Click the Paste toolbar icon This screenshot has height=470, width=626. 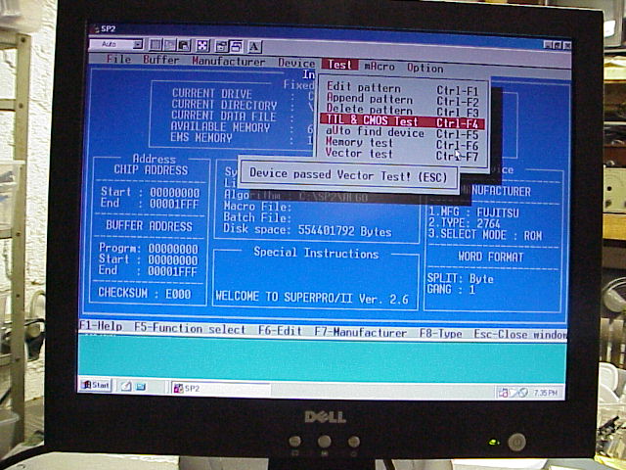tap(184, 46)
